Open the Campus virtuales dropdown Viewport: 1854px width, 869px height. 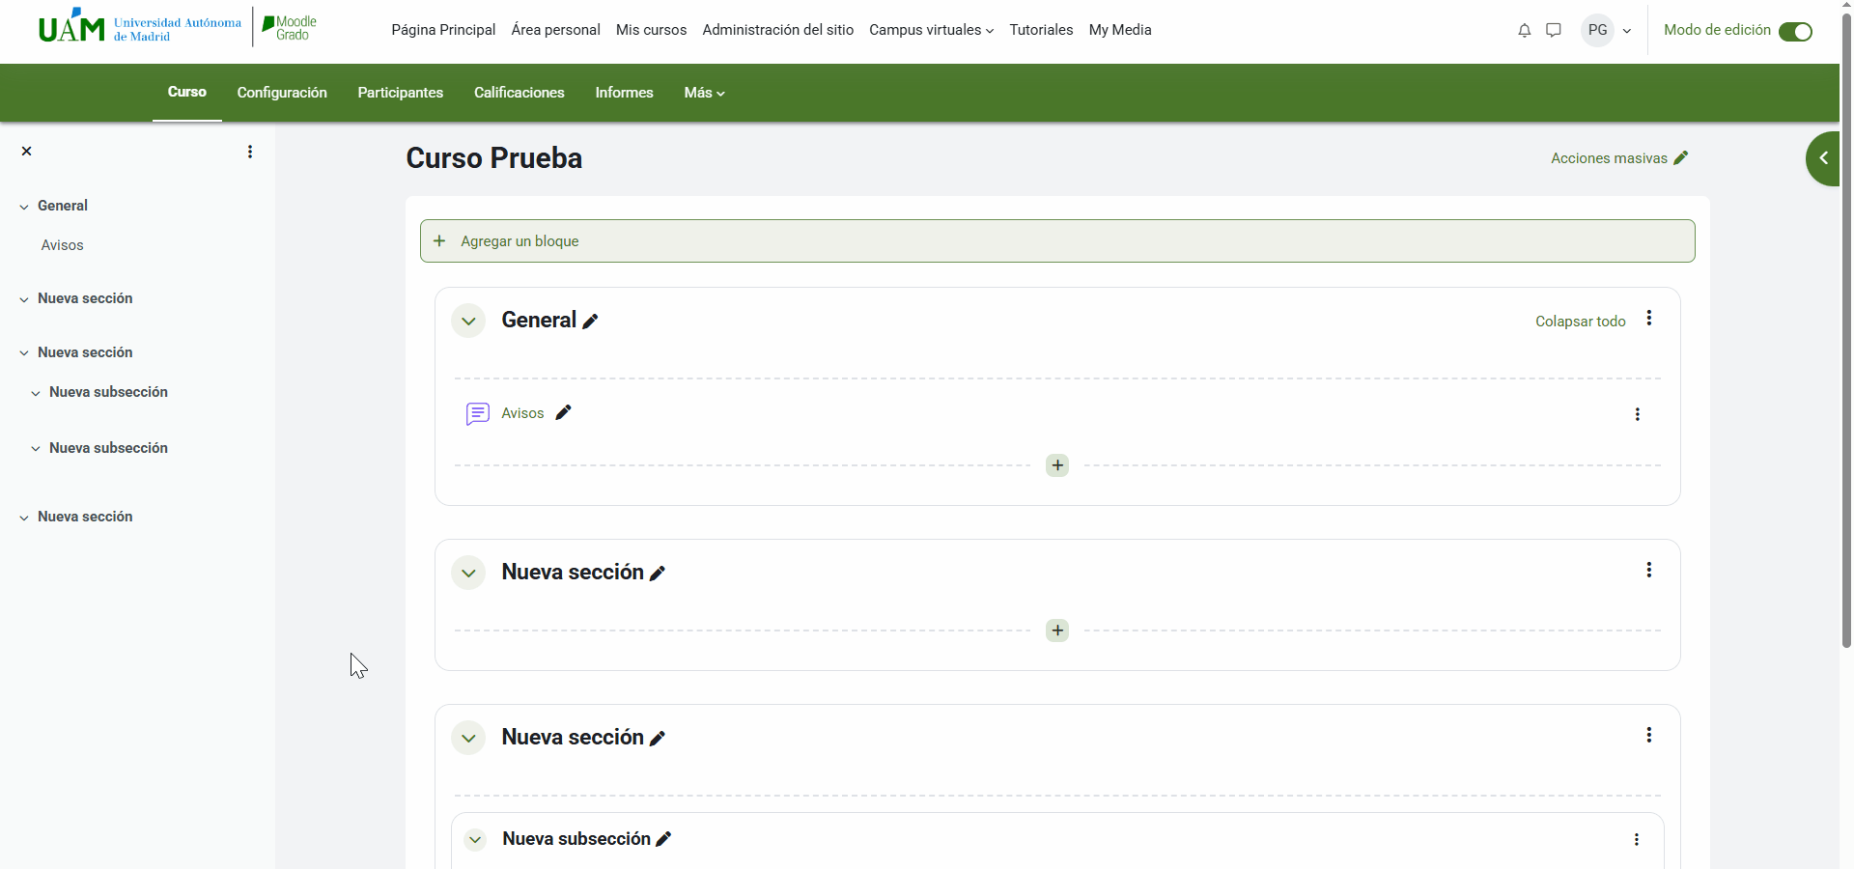931,30
